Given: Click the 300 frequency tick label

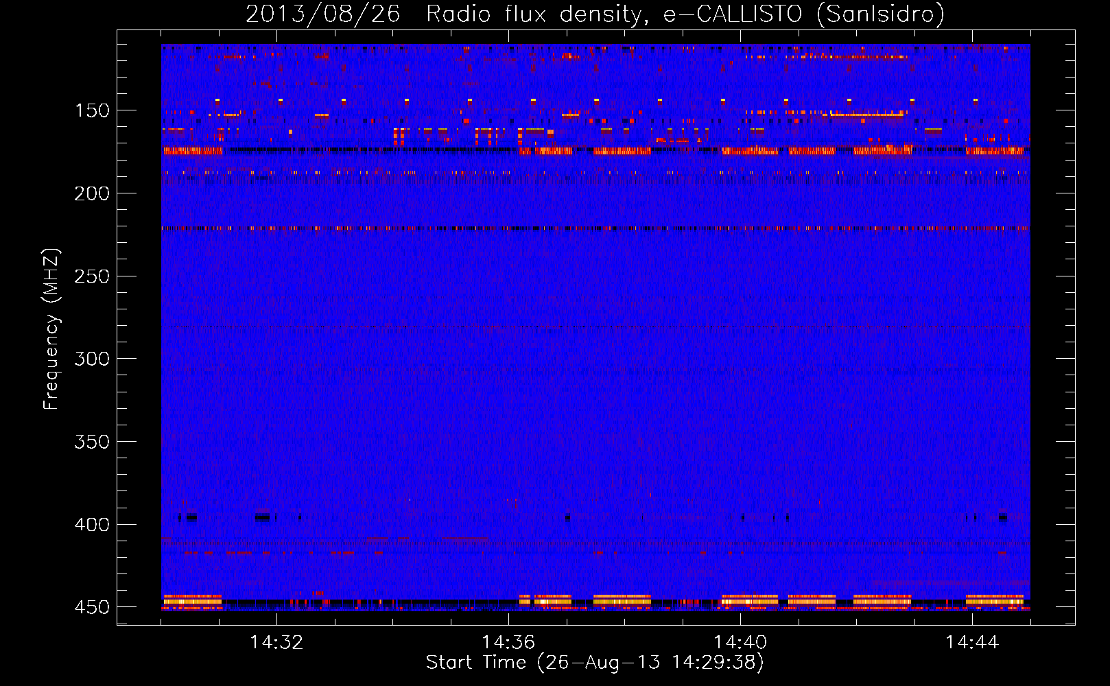Looking at the screenshot, I should [x=91, y=359].
